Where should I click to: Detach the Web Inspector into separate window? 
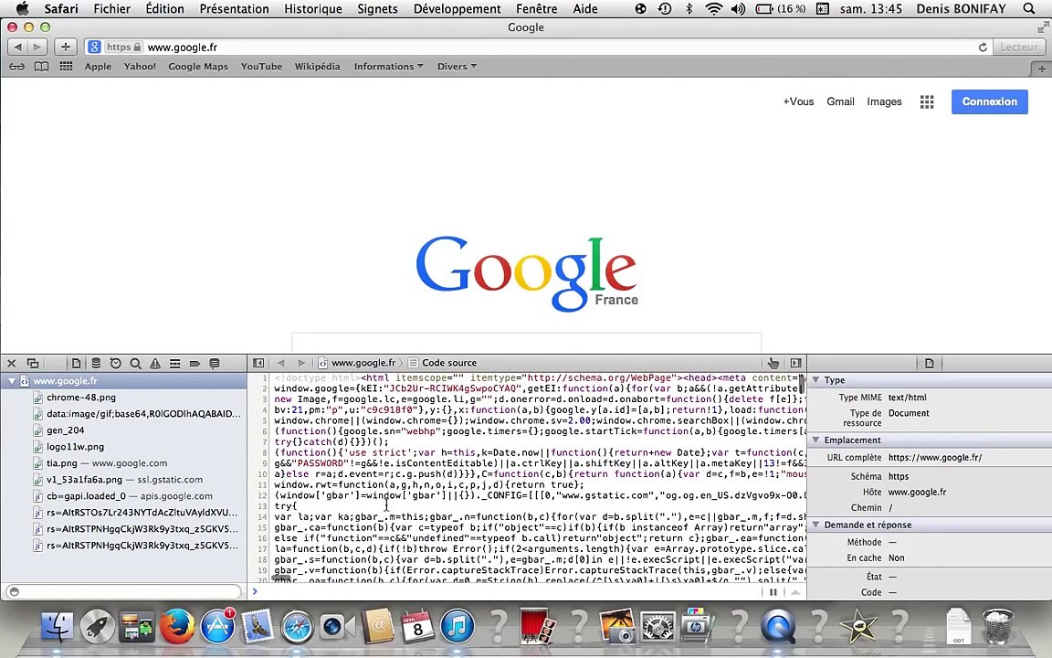(x=32, y=363)
